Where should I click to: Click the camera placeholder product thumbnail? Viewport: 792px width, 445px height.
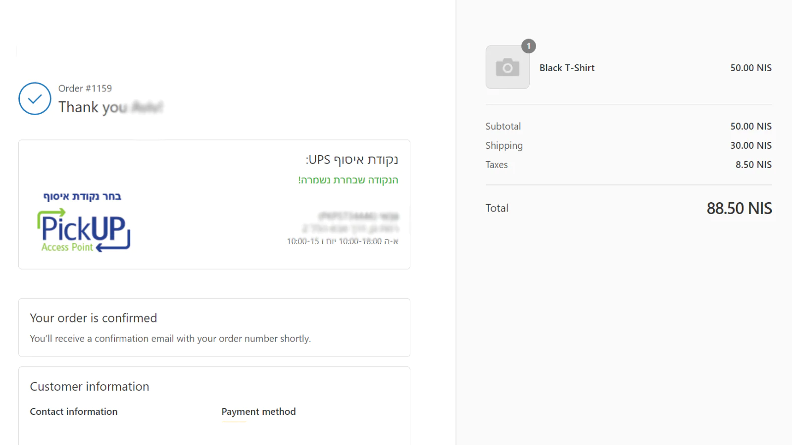[507, 67]
